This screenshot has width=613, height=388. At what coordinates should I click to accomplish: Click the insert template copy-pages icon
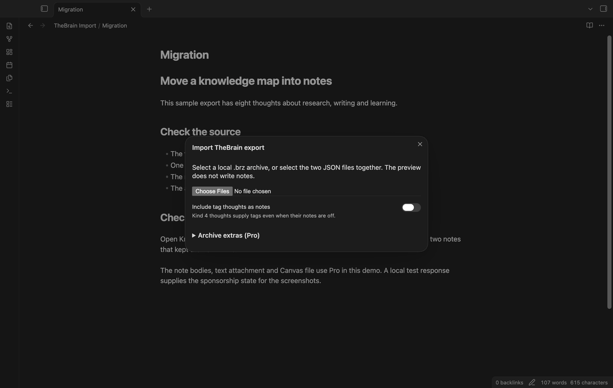click(9, 78)
